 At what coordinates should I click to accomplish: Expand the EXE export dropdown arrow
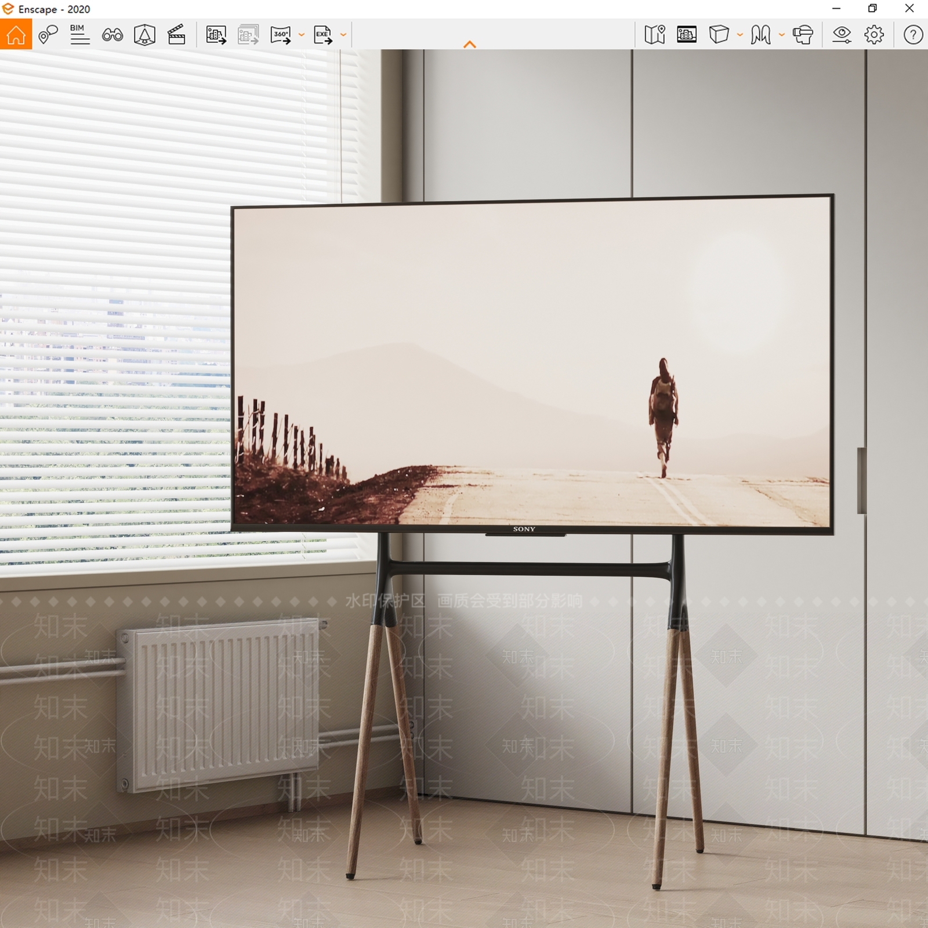(x=343, y=35)
